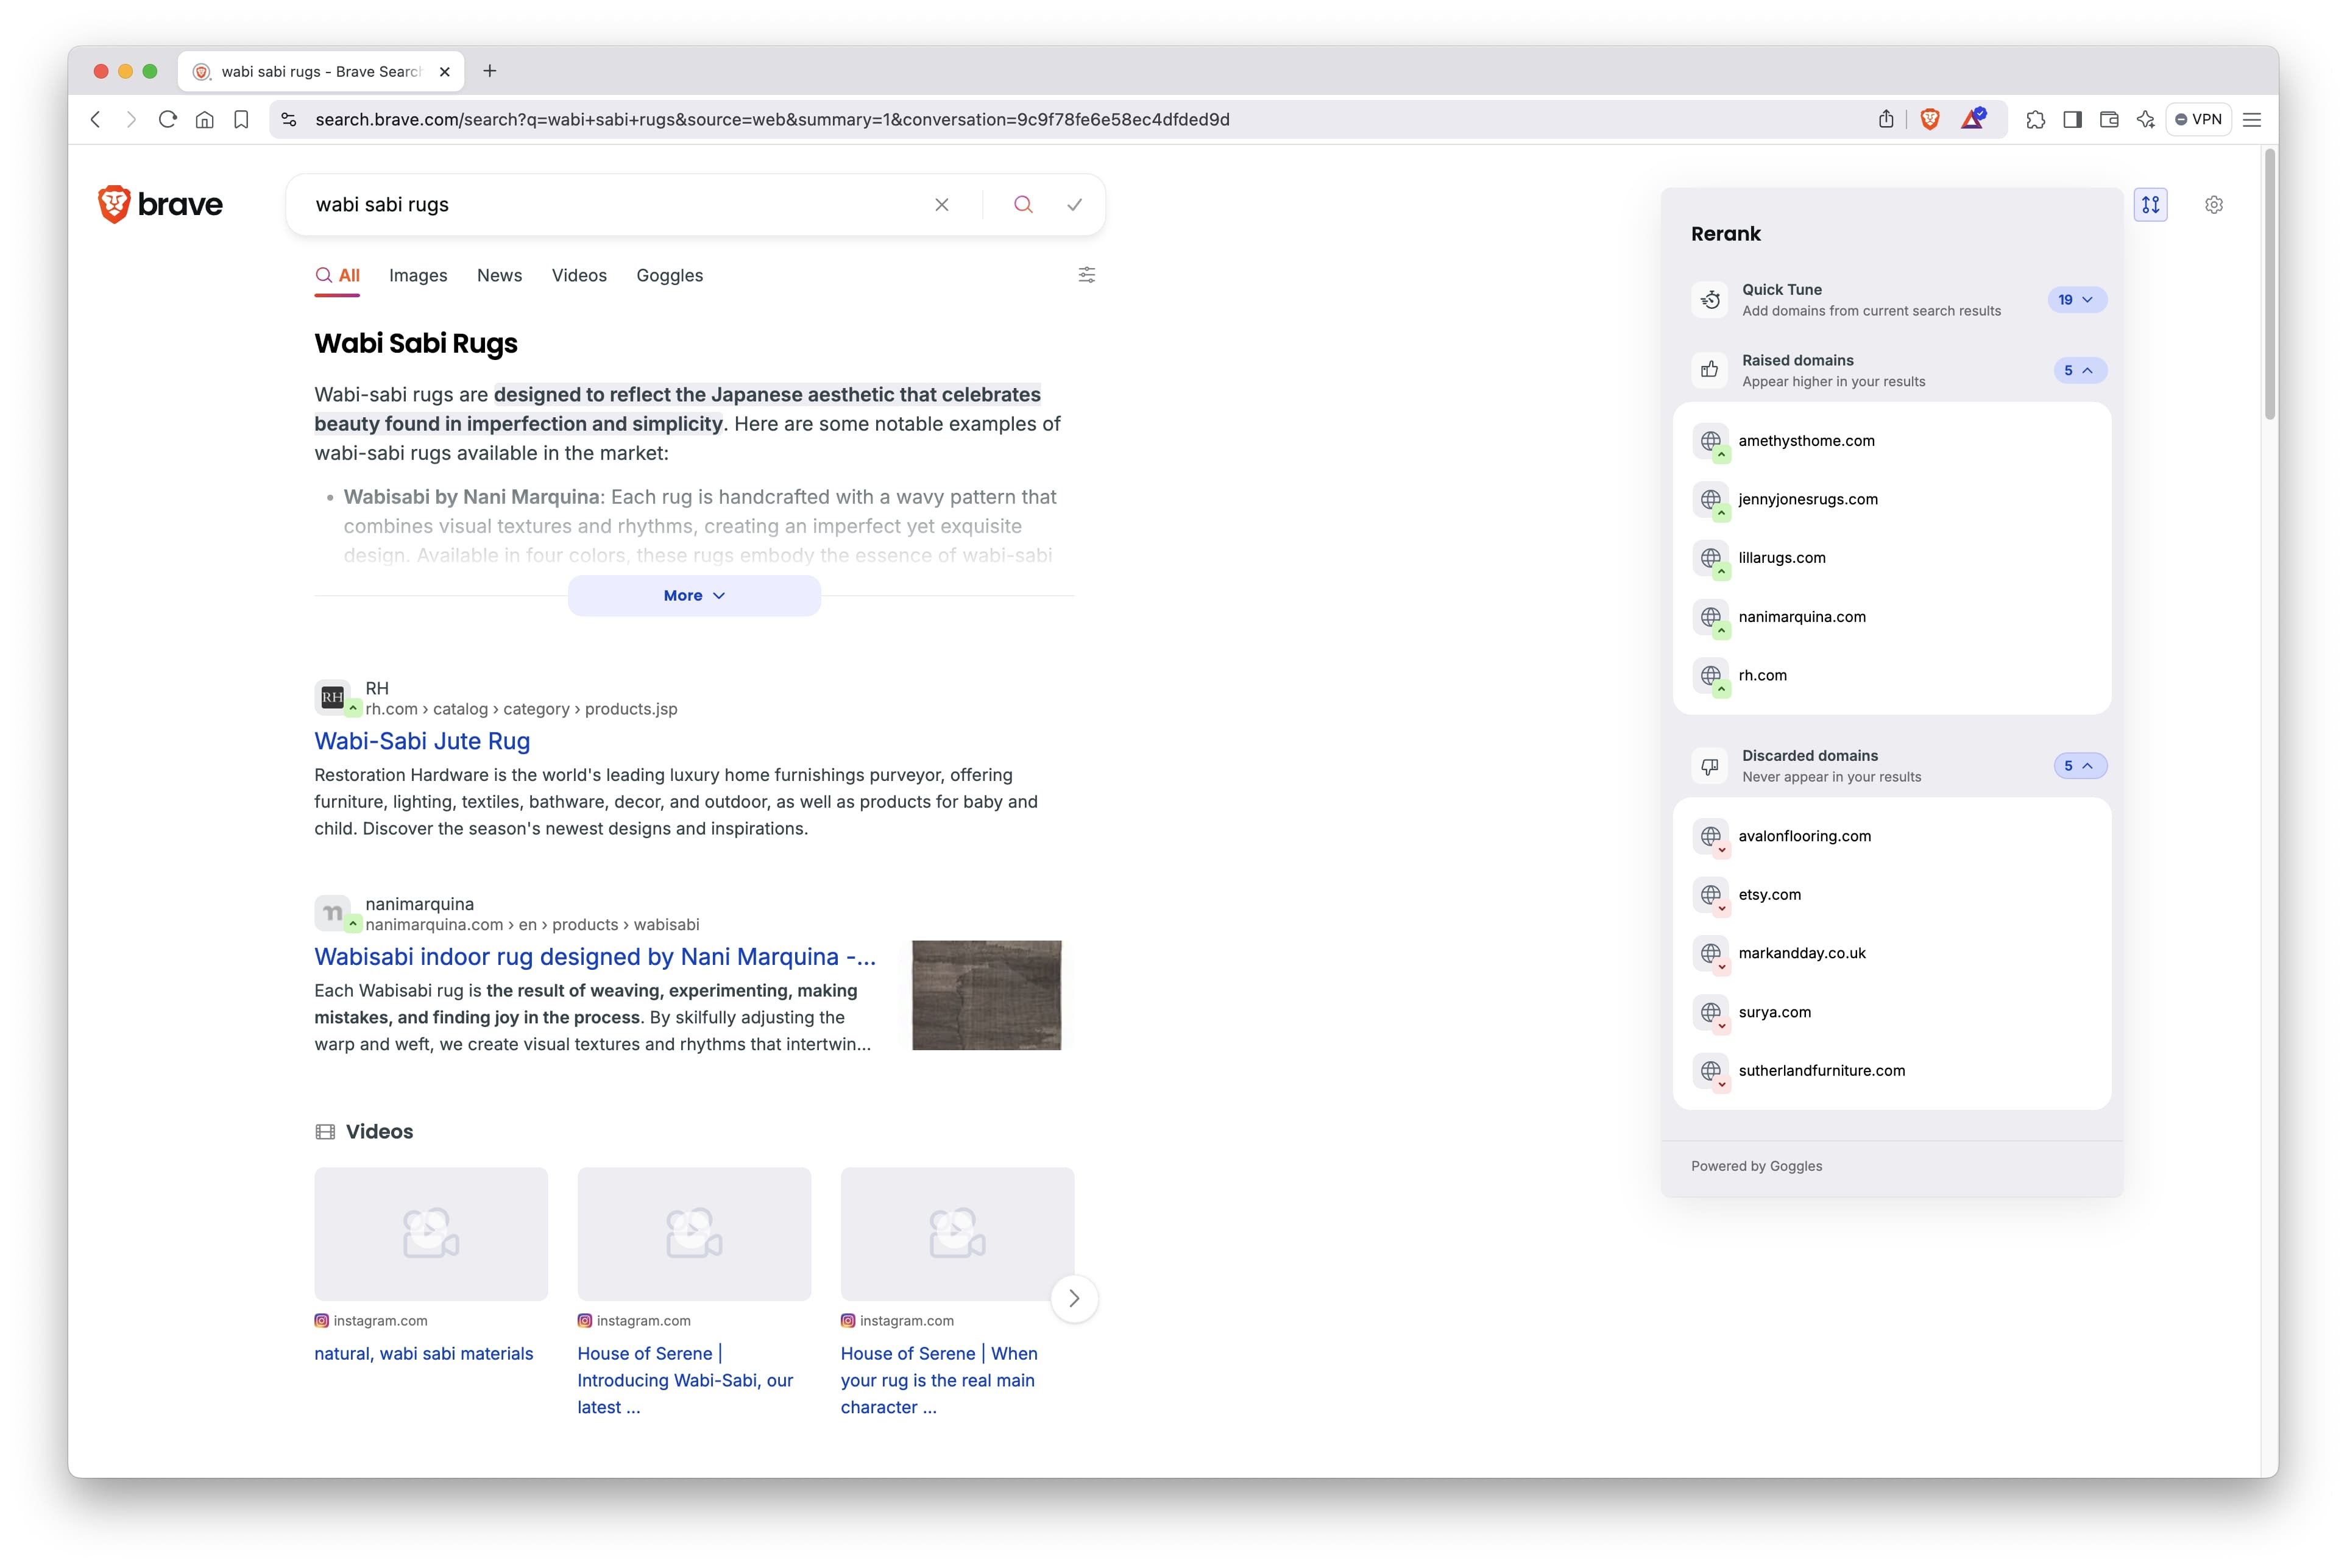The height and width of the screenshot is (1568, 2347).
Task: Show next videos with arrow button
Action: pos(1074,1299)
